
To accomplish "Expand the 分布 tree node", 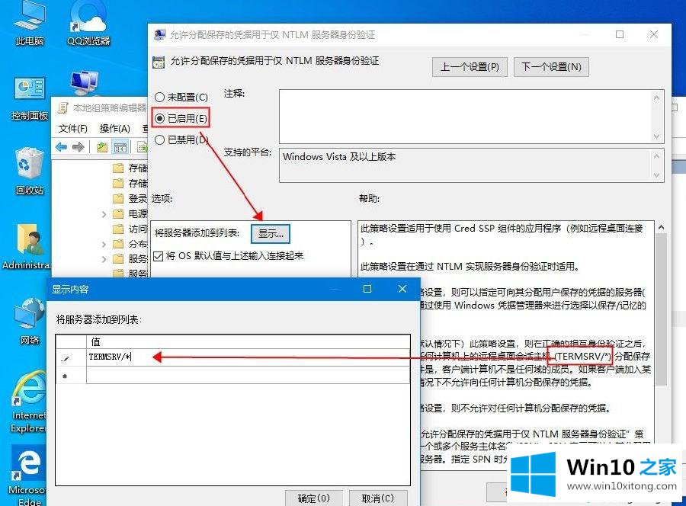I will (x=104, y=244).
